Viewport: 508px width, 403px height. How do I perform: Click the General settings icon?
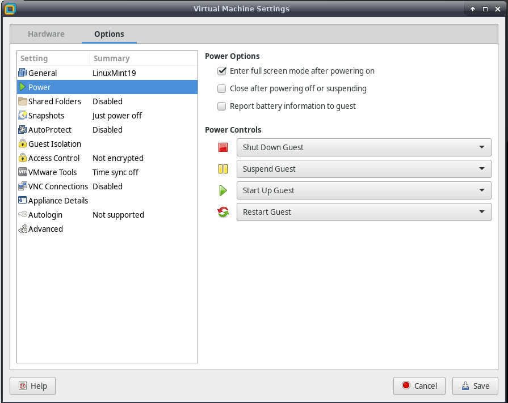(x=23, y=73)
